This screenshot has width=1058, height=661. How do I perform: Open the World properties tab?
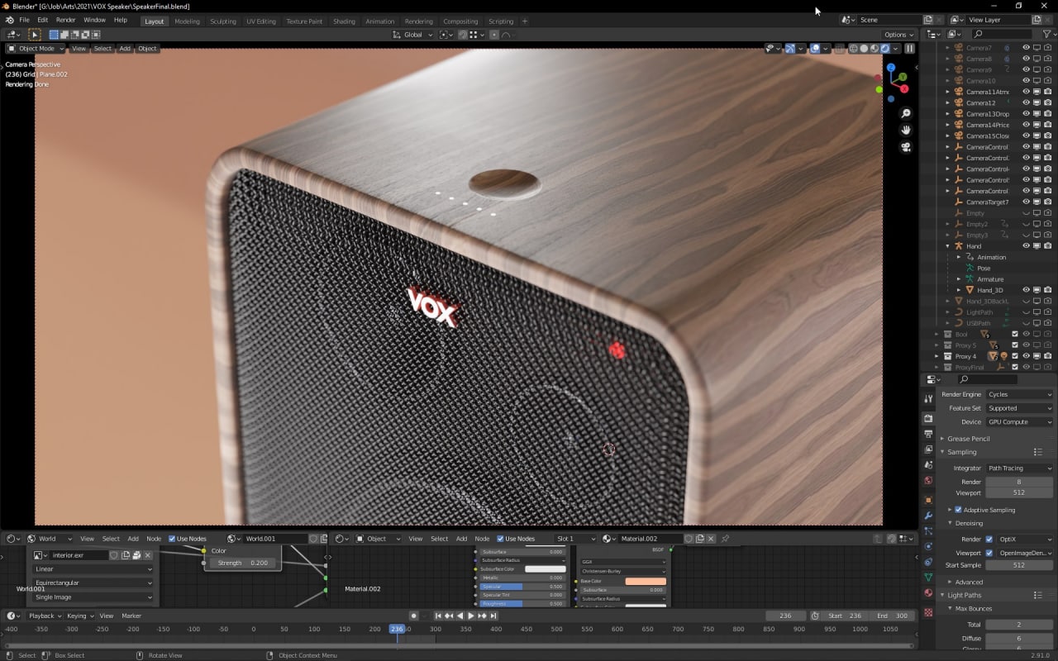[928, 480]
